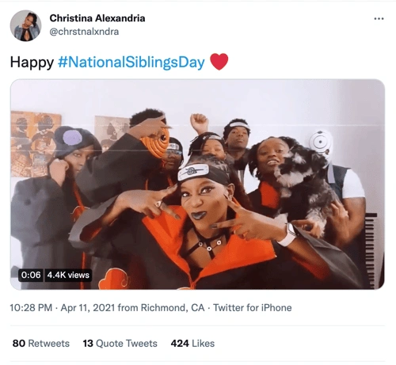This screenshot has width=396, height=365.
Task: View the 424 Likes list
Action: [192, 344]
